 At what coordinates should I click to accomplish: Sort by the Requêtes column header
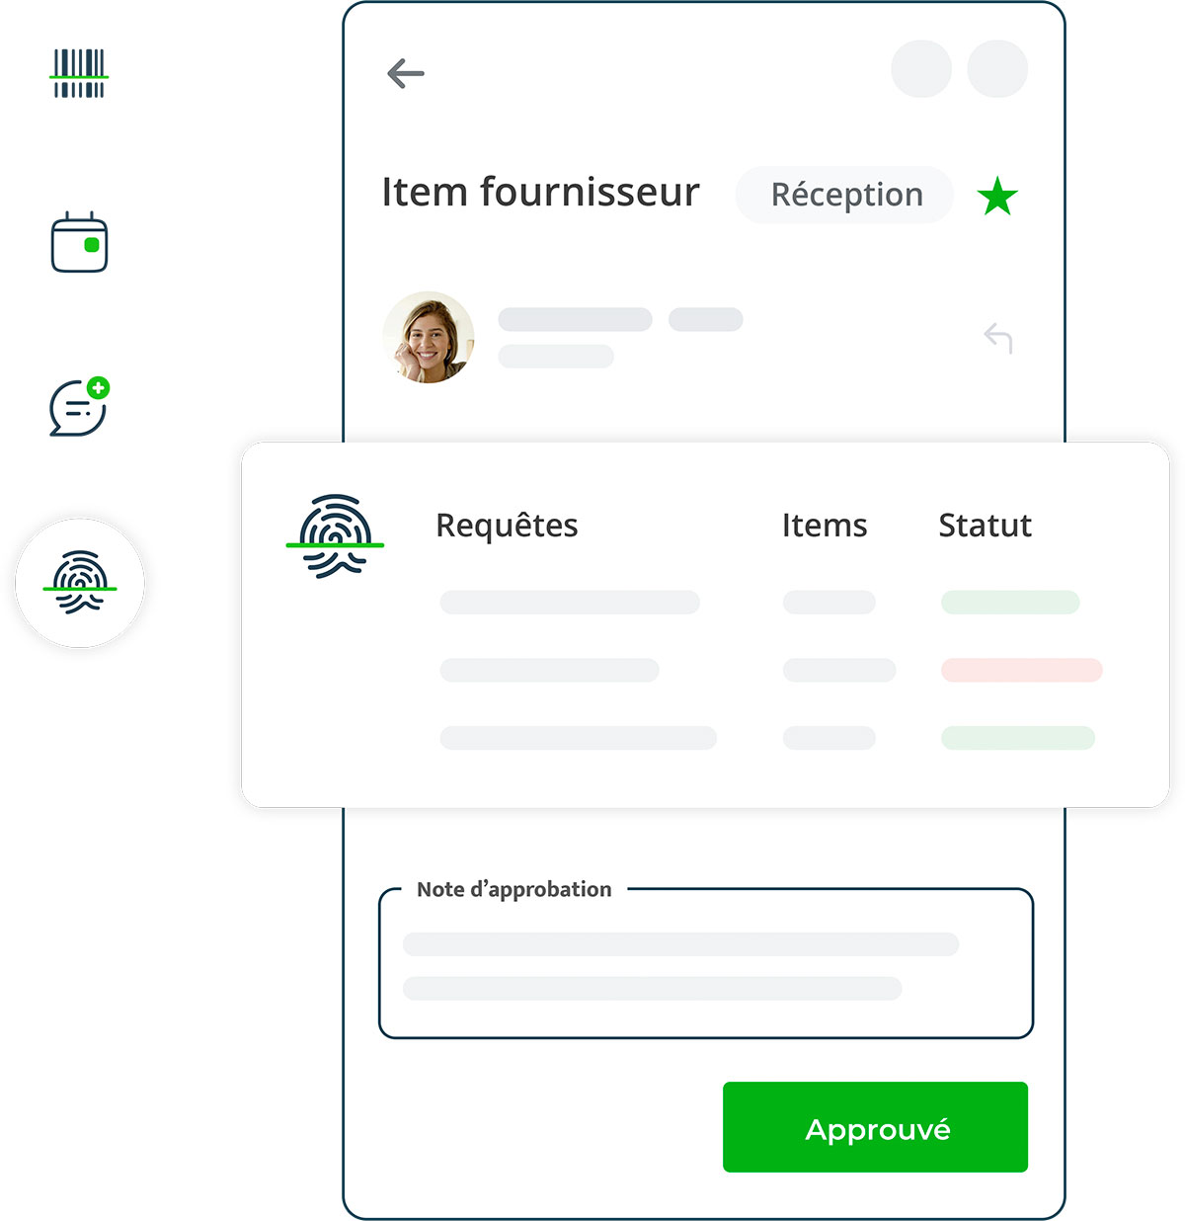(507, 526)
